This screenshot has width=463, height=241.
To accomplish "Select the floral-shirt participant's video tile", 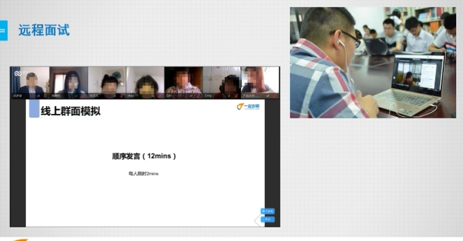I will point(183,83).
